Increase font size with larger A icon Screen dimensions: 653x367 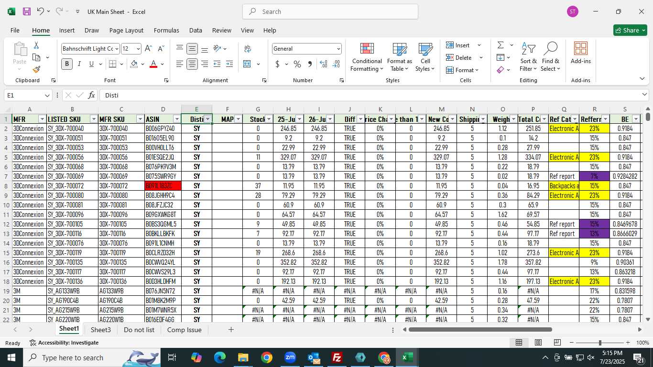[x=148, y=49]
